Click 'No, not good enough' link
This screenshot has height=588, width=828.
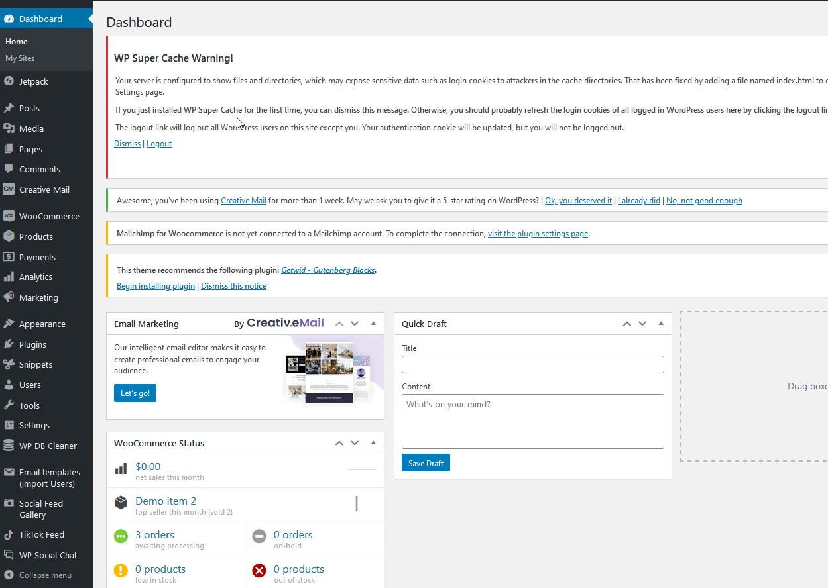(x=704, y=201)
